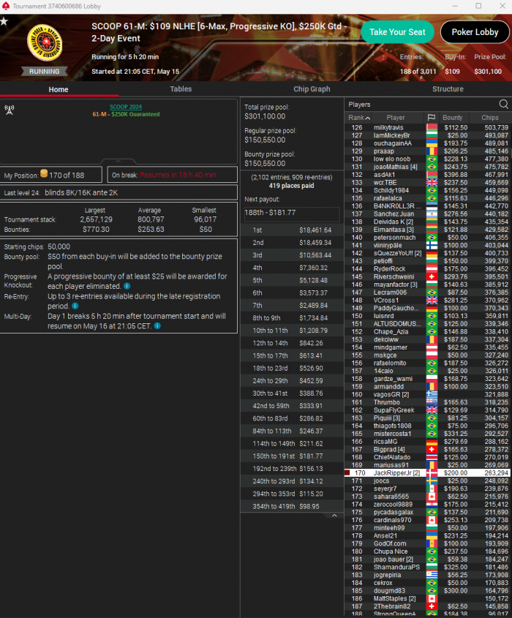Open the player search magnifier
This screenshot has height=618, width=512.
point(503,104)
